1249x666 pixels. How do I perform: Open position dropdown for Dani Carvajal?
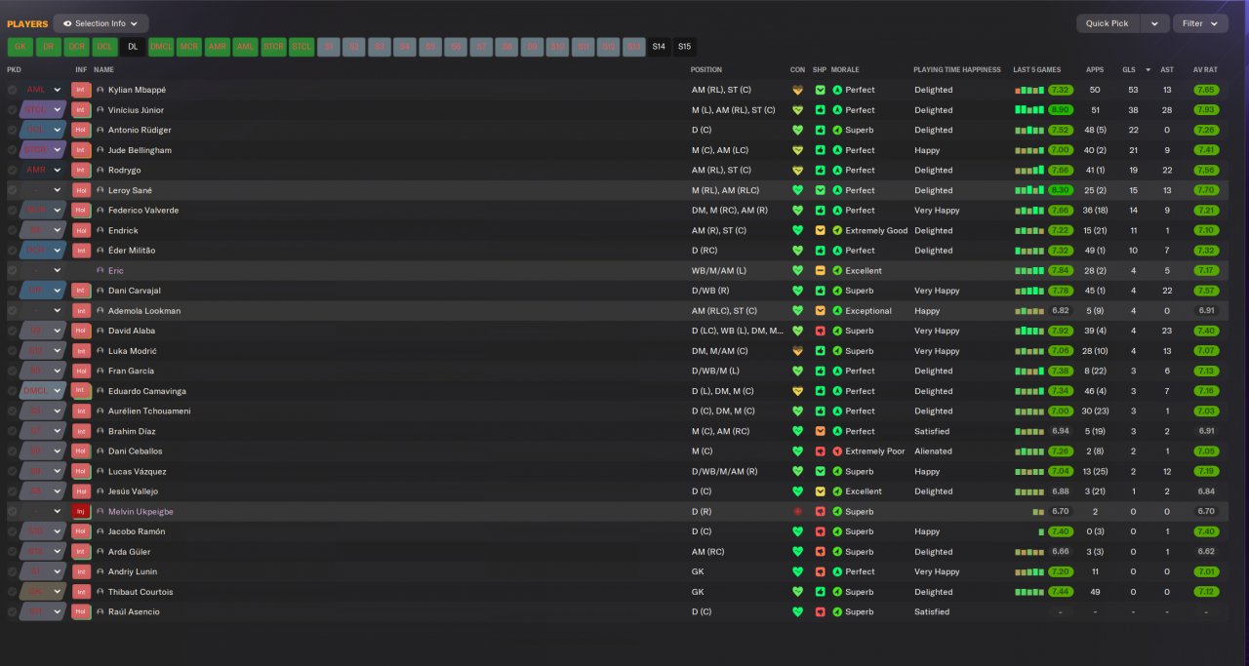[x=58, y=291]
